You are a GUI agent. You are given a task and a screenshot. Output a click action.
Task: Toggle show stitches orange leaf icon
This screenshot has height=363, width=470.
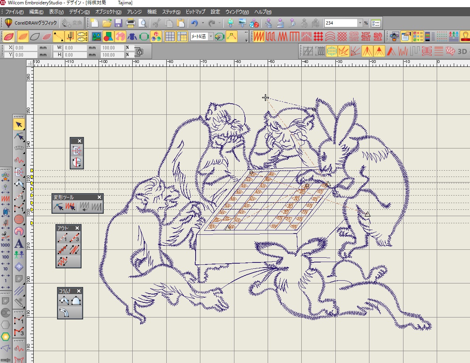click(23, 36)
